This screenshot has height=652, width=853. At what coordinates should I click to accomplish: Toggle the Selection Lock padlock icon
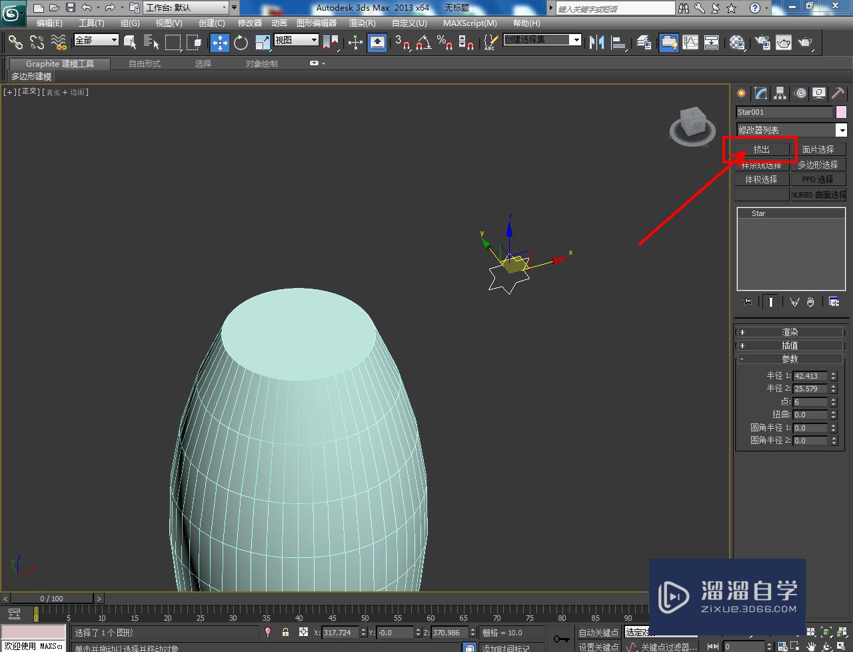[285, 633]
